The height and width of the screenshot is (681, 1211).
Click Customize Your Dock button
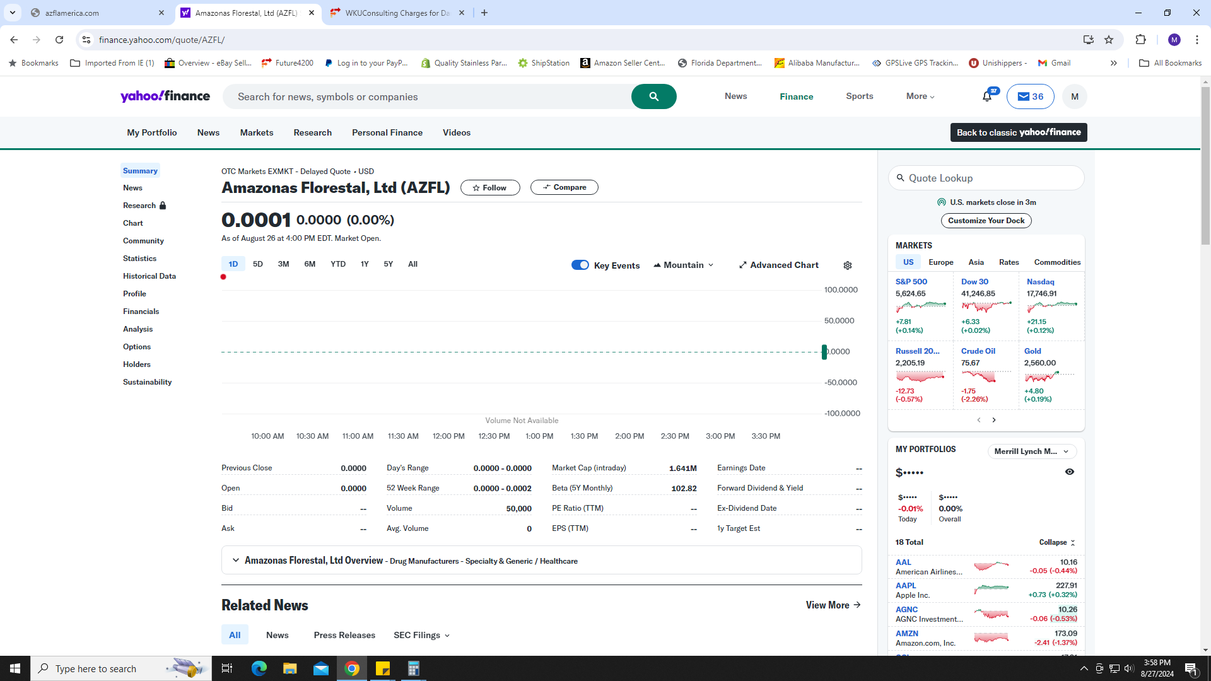[986, 221]
